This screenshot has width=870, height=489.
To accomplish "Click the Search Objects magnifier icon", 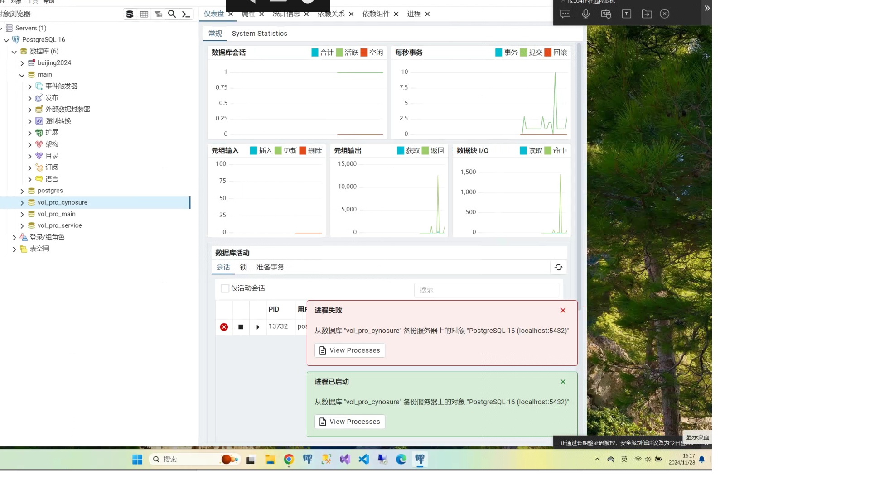I will click(x=172, y=14).
